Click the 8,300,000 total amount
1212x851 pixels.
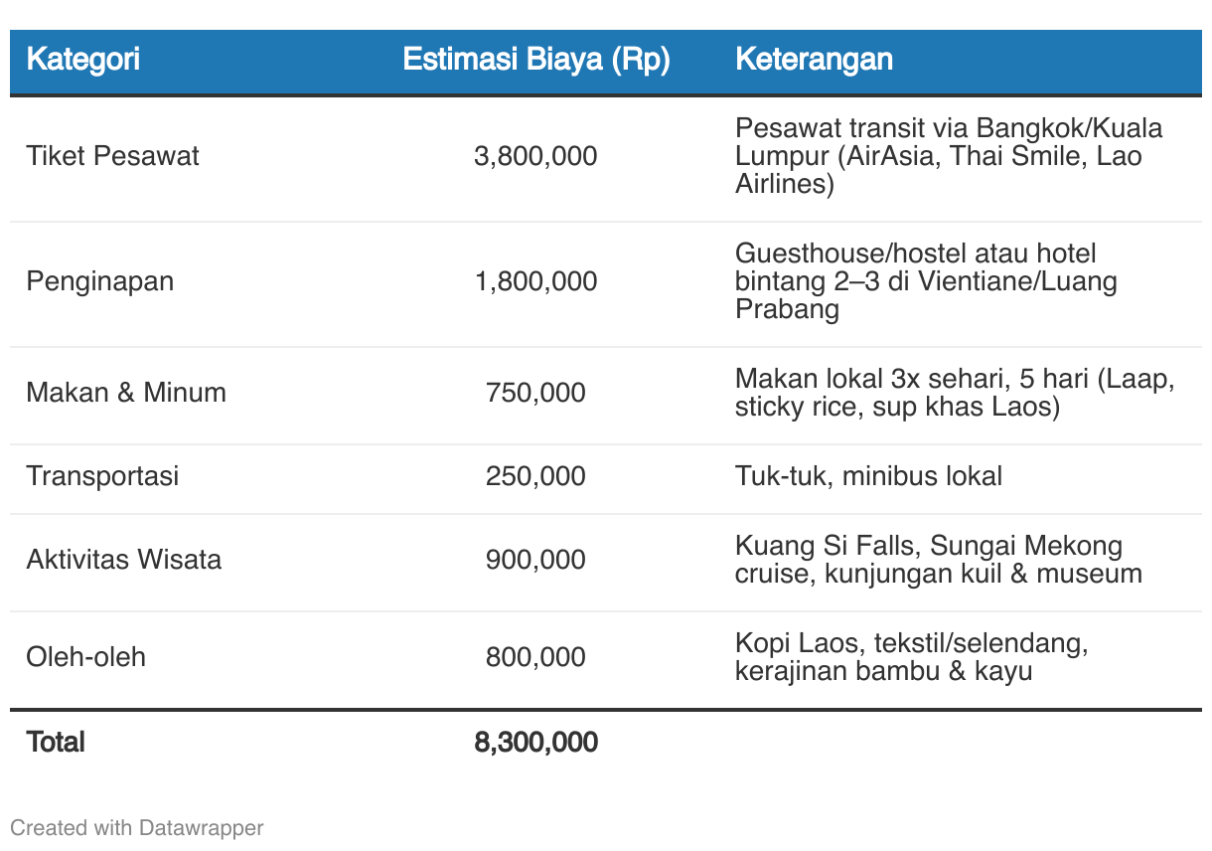pyautogui.click(x=536, y=742)
